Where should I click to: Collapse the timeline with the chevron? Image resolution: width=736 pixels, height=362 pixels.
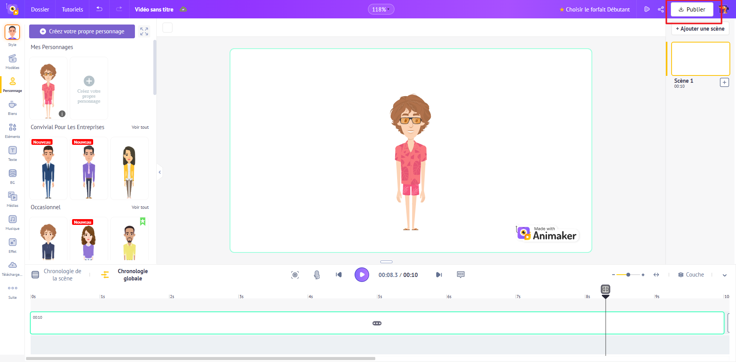(x=725, y=275)
